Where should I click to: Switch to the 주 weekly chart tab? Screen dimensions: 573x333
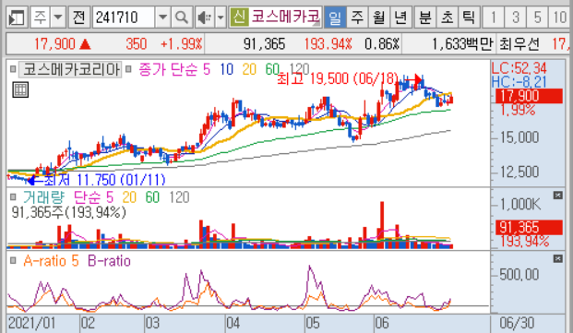(x=357, y=18)
